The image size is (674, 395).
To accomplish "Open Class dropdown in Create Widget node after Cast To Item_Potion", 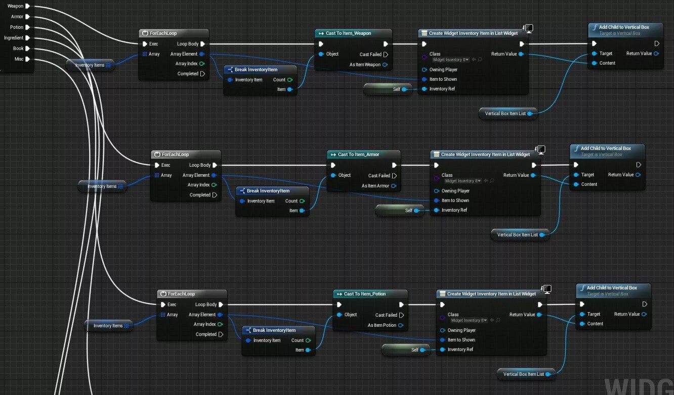I will (469, 320).
